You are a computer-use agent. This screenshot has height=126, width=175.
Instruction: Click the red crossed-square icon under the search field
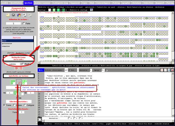coord(16,68)
